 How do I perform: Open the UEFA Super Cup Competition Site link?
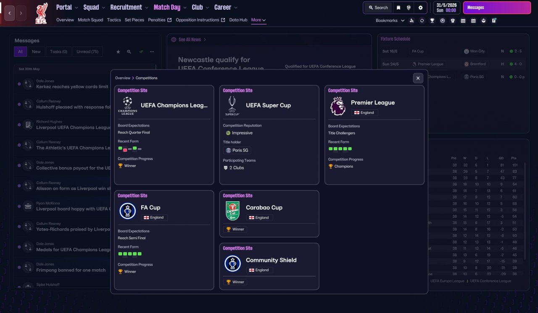point(237,90)
